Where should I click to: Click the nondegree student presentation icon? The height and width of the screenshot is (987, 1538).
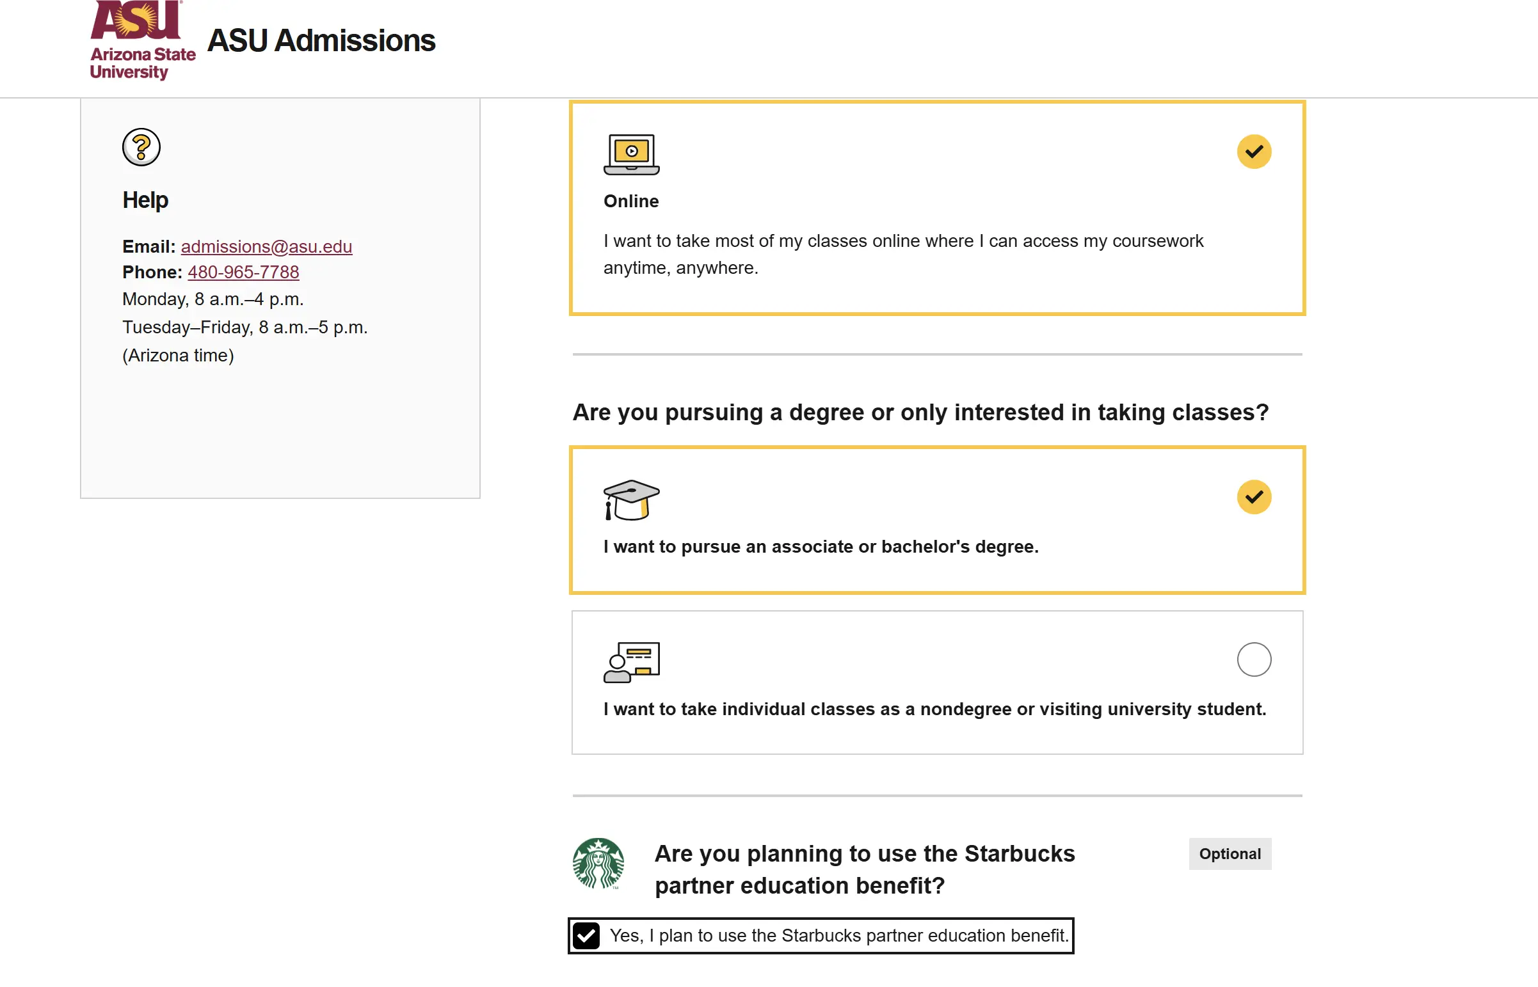point(632,662)
